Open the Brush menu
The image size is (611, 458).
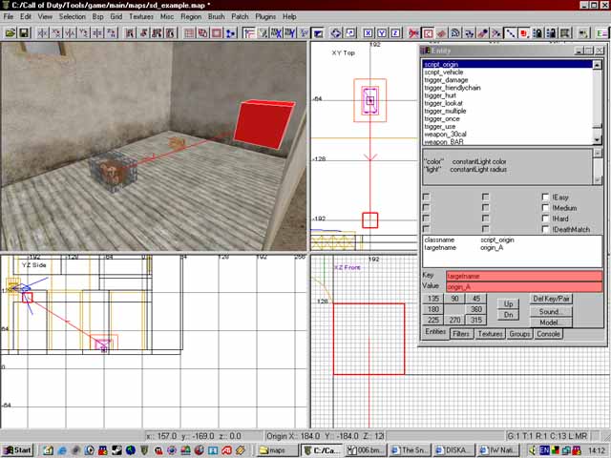point(215,17)
